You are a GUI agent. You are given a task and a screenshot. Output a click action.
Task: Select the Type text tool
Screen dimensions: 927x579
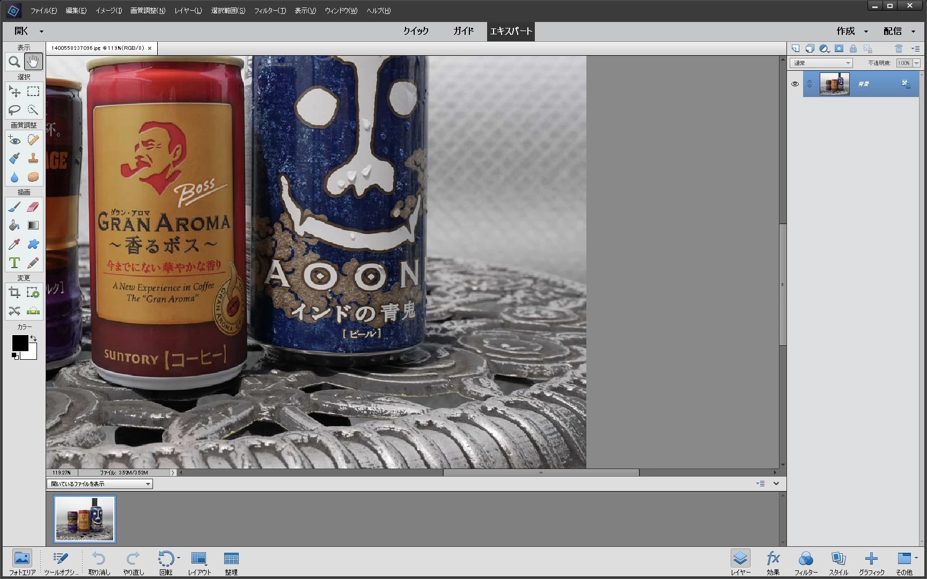[14, 263]
